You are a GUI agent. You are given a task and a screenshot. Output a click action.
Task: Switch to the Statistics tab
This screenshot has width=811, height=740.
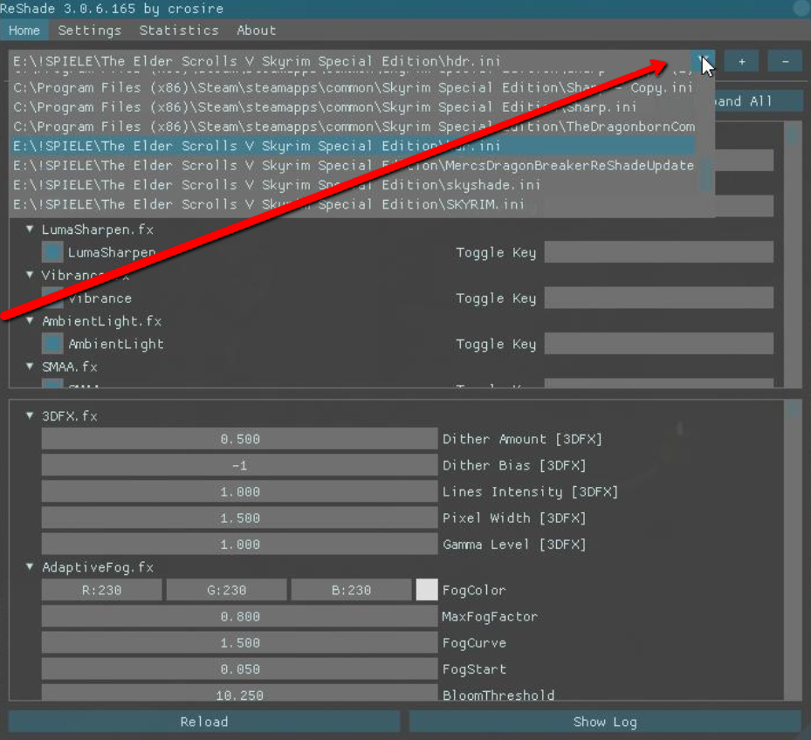(x=179, y=30)
